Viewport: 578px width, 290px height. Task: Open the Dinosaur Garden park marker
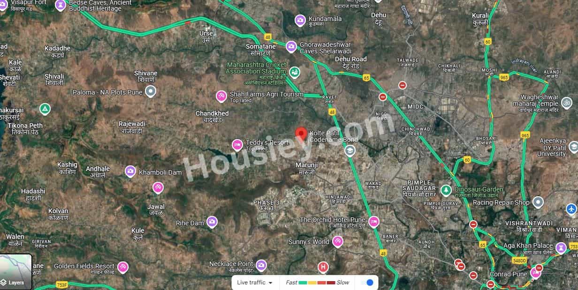(447, 190)
